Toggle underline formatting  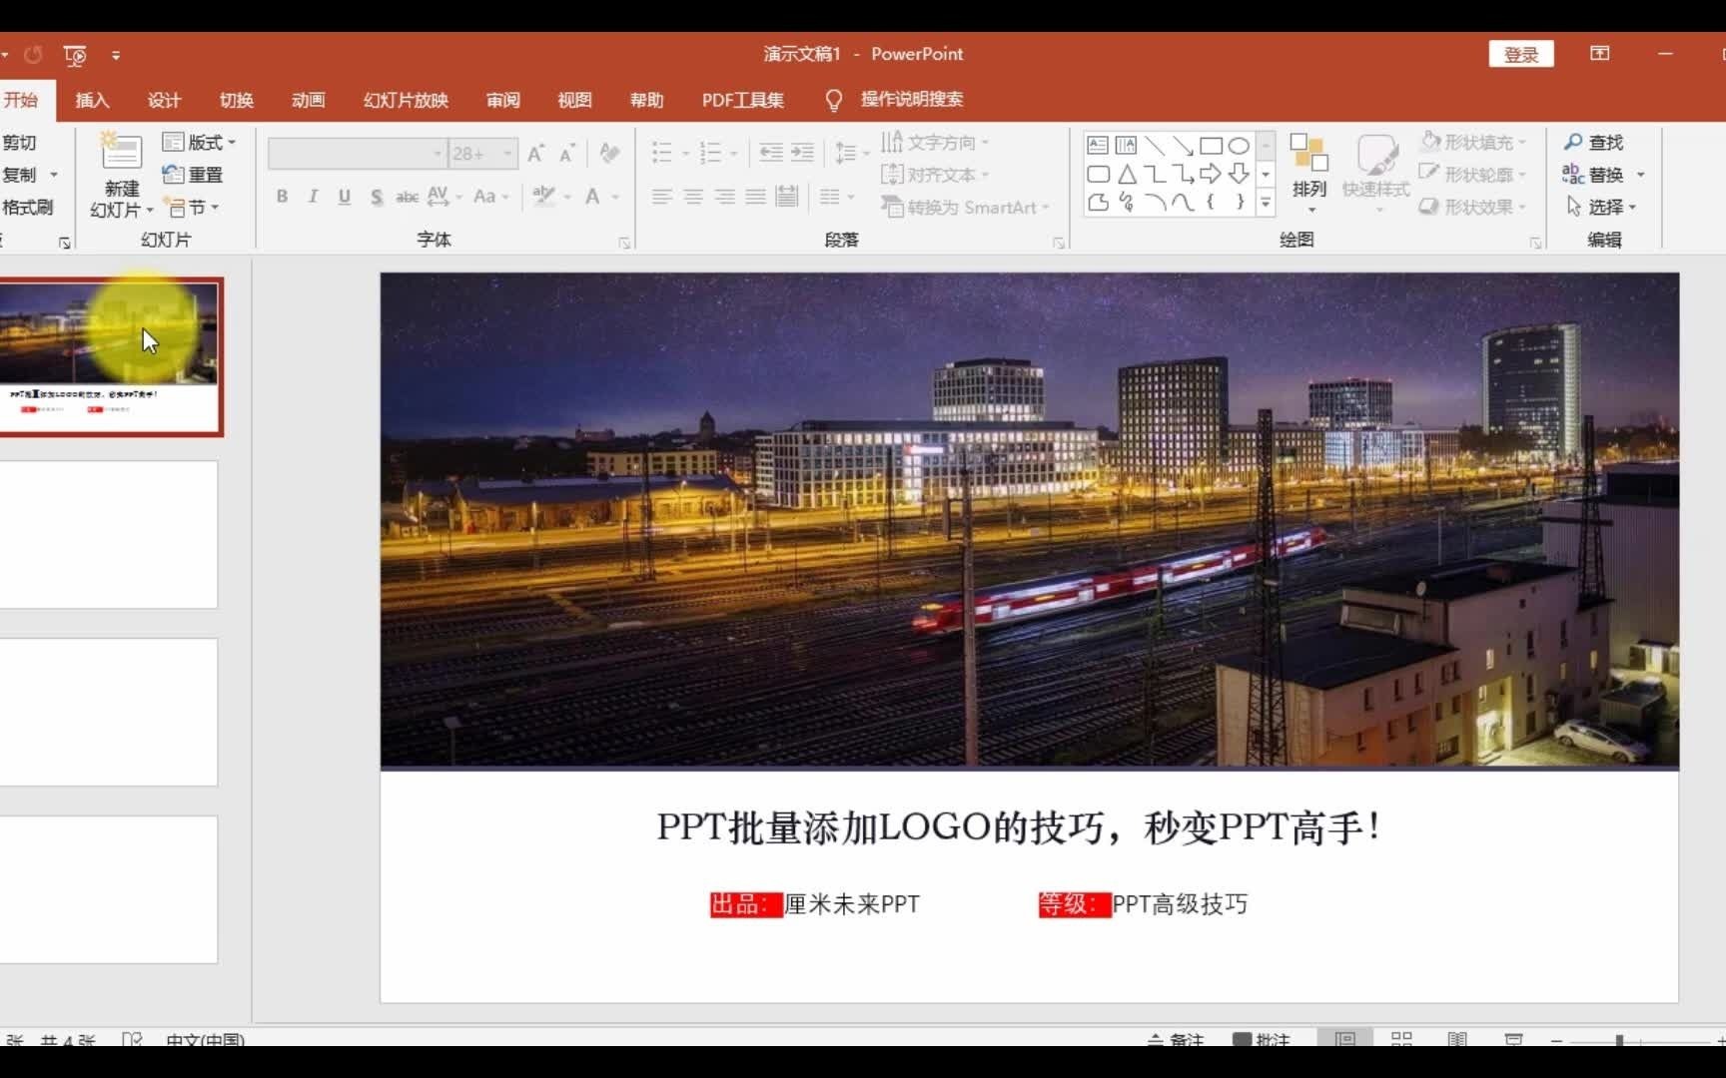point(343,197)
